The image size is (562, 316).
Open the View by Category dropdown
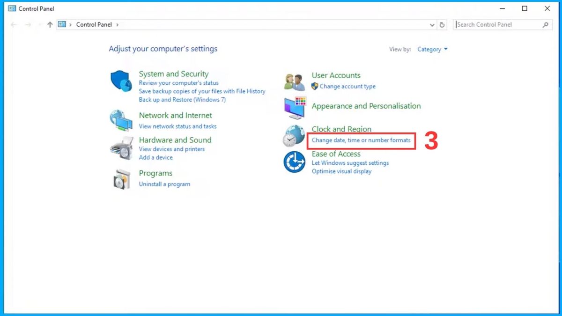[x=432, y=49]
